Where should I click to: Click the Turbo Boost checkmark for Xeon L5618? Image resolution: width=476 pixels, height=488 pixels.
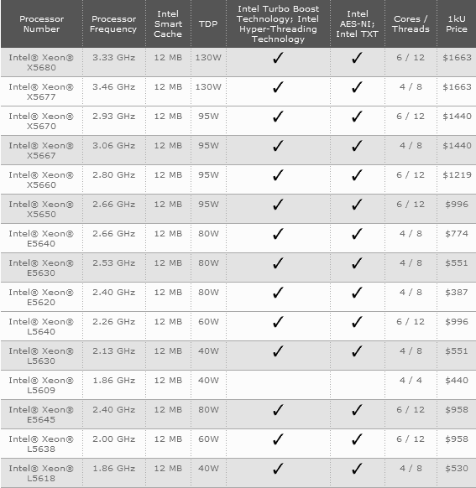(x=278, y=469)
